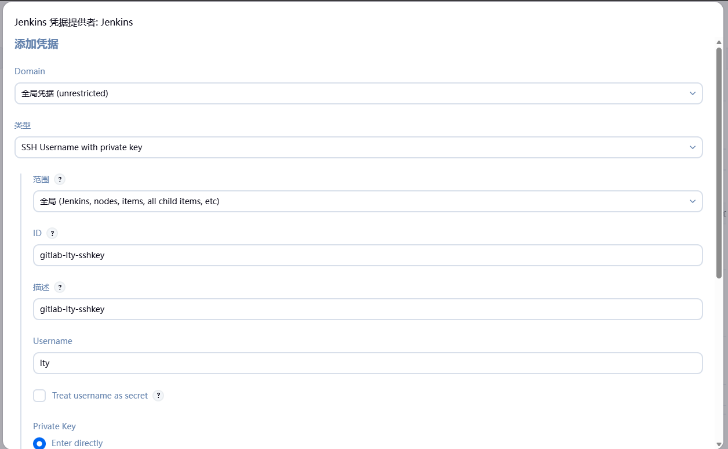This screenshot has height=449, width=728.
Task: Click the Treat username as secret label
Action: click(100, 396)
